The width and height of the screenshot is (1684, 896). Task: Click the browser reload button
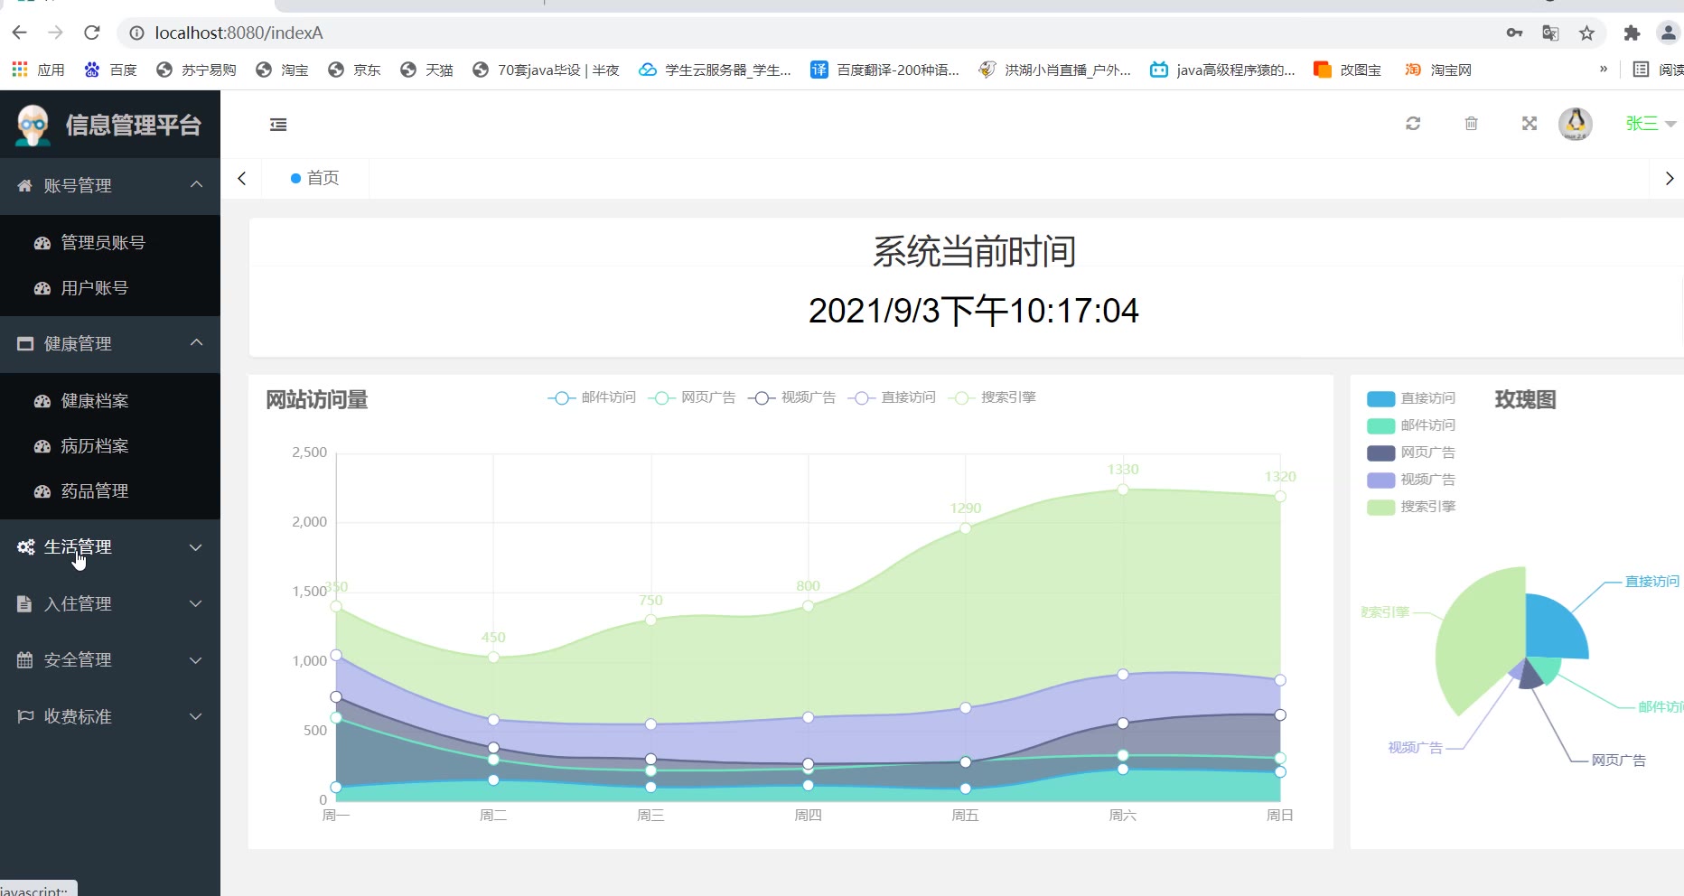point(91,33)
